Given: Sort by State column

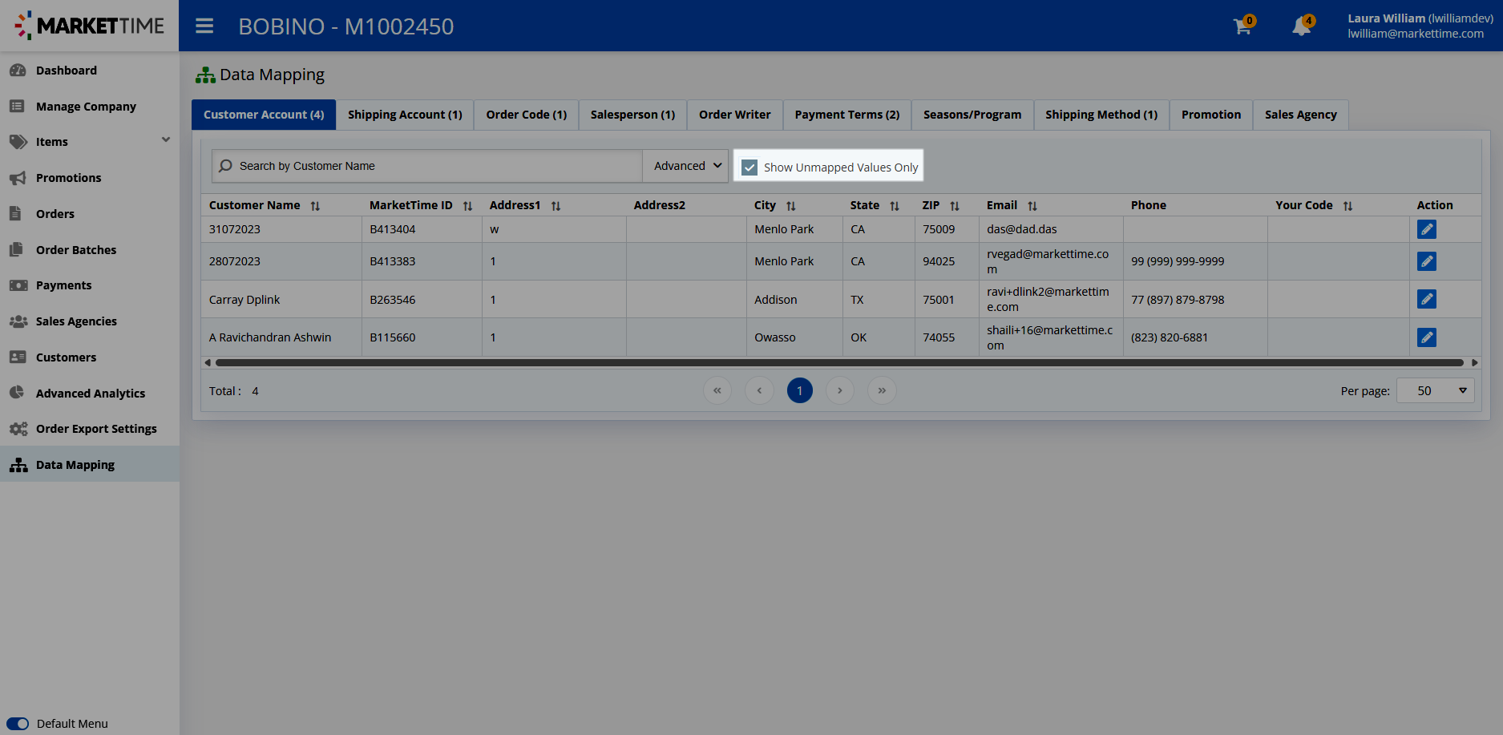Looking at the screenshot, I should tap(895, 206).
